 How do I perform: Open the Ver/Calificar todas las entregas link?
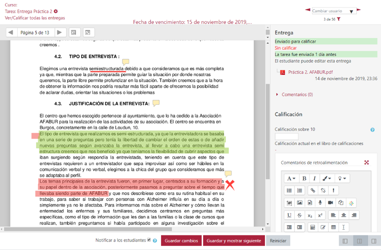point(35,18)
